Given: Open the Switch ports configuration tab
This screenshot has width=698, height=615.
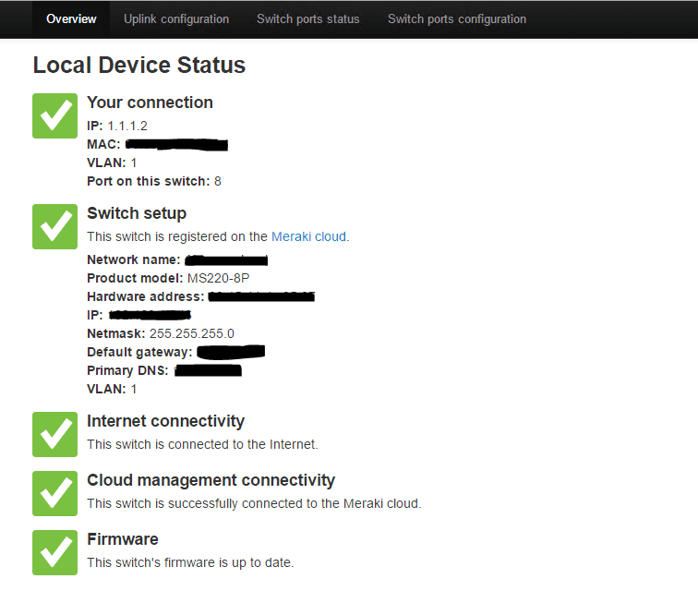Looking at the screenshot, I should coord(457,18).
